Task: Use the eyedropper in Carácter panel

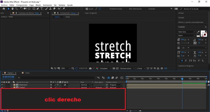Action: 198,32
